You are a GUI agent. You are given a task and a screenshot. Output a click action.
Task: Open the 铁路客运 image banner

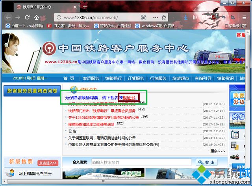[104, 173]
